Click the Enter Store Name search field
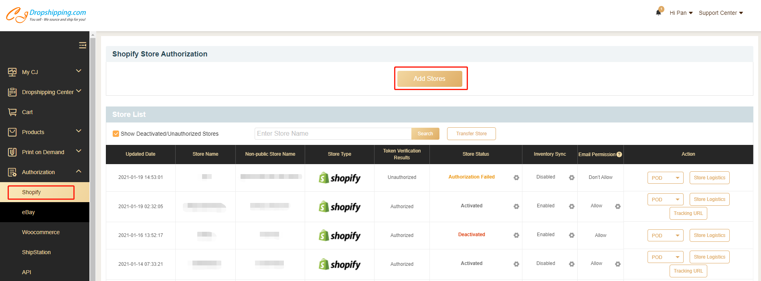Viewport: 761px width, 281px height. coord(333,134)
